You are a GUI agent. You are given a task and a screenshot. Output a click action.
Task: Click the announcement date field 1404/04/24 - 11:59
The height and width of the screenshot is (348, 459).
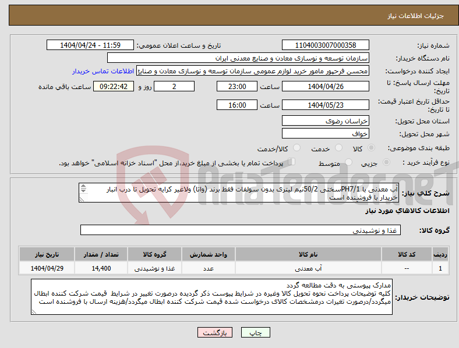(90, 45)
